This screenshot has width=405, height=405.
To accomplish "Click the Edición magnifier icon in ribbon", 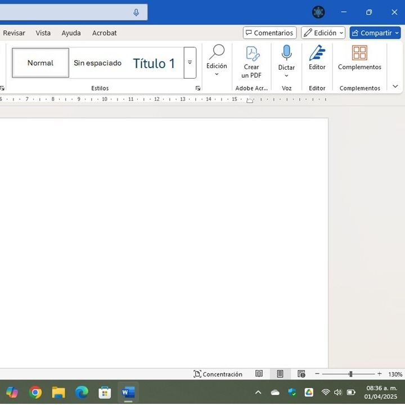I will point(217,52).
